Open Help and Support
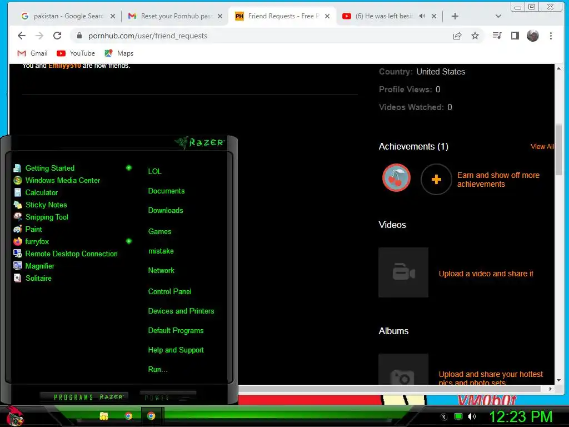 tap(176, 350)
